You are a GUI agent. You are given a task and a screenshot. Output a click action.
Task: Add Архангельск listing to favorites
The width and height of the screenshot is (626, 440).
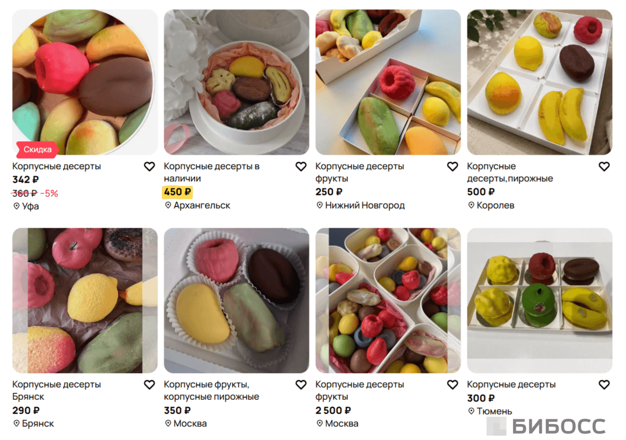click(301, 167)
